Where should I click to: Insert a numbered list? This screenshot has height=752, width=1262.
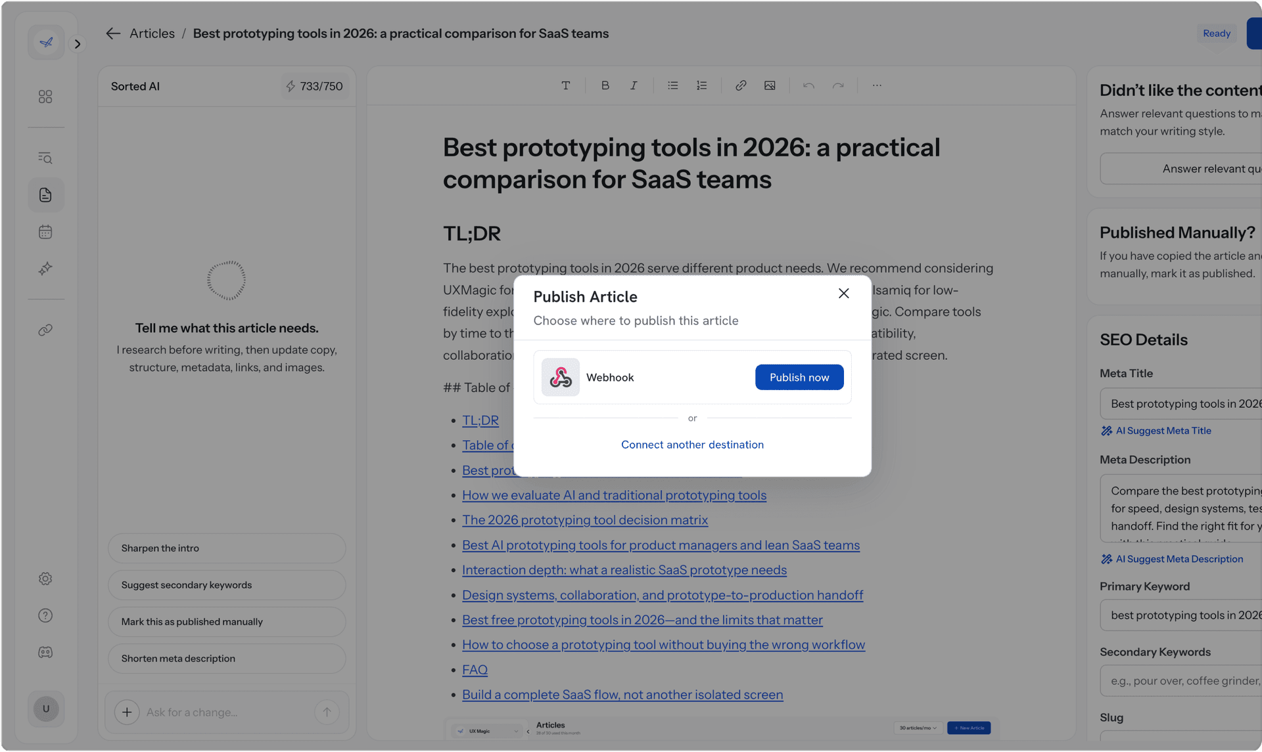pos(701,85)
